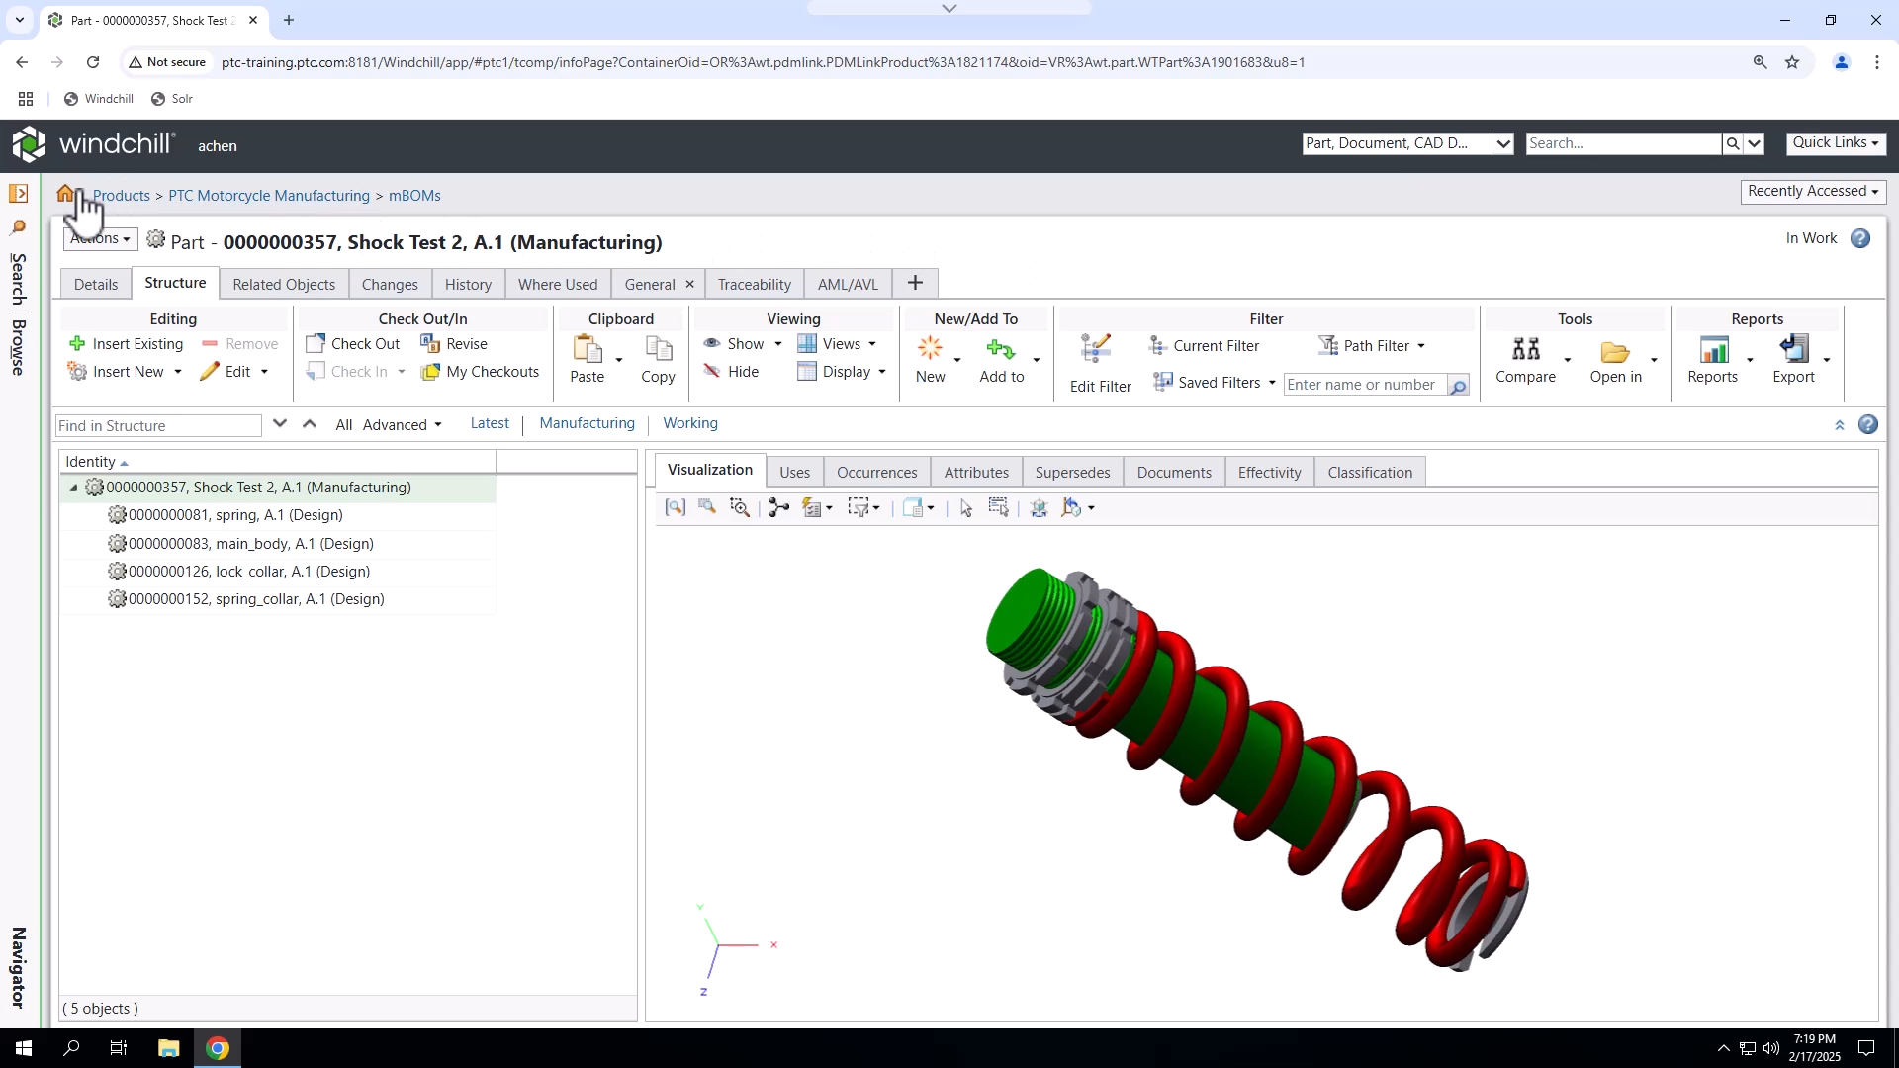Collapse the Shock Test 2 structure node
1899x1068 pixels.
(x=72, y=488)
